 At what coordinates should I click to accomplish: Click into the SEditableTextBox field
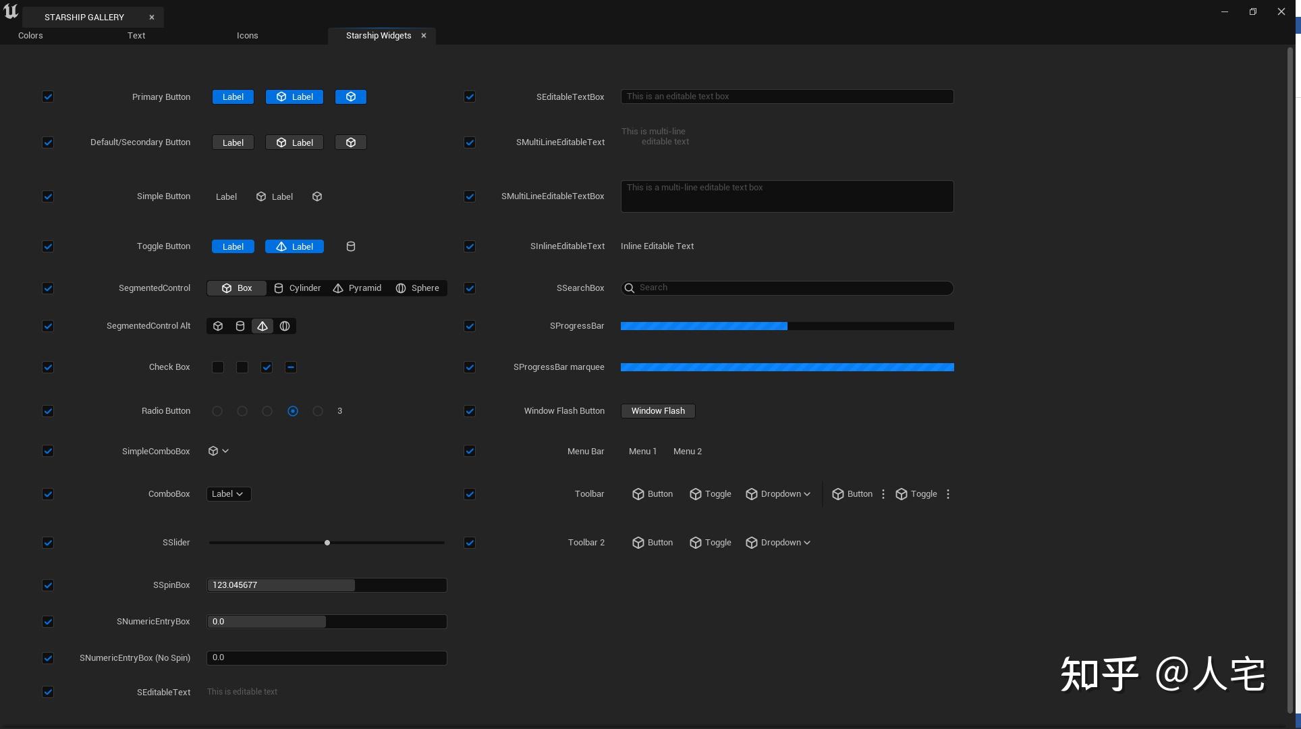point(787,97)
